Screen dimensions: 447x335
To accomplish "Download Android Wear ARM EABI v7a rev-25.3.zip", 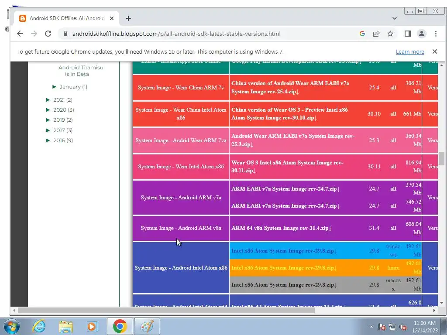I will [293, 140].
